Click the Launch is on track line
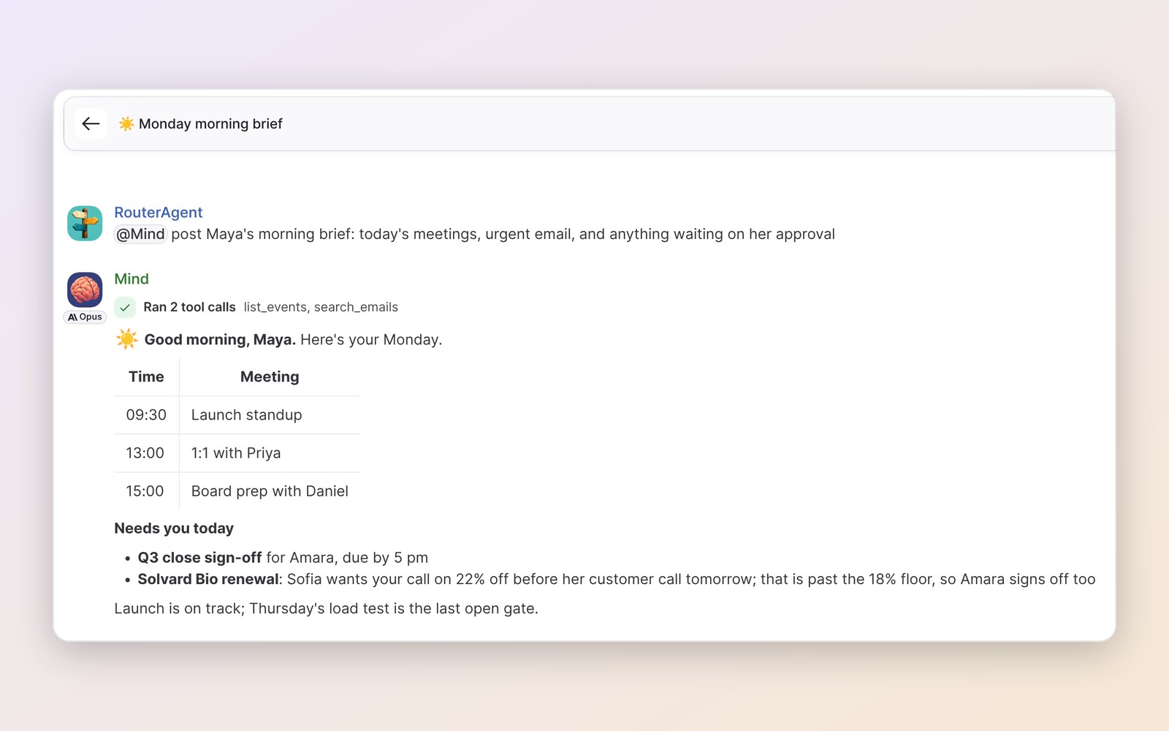 326,608
